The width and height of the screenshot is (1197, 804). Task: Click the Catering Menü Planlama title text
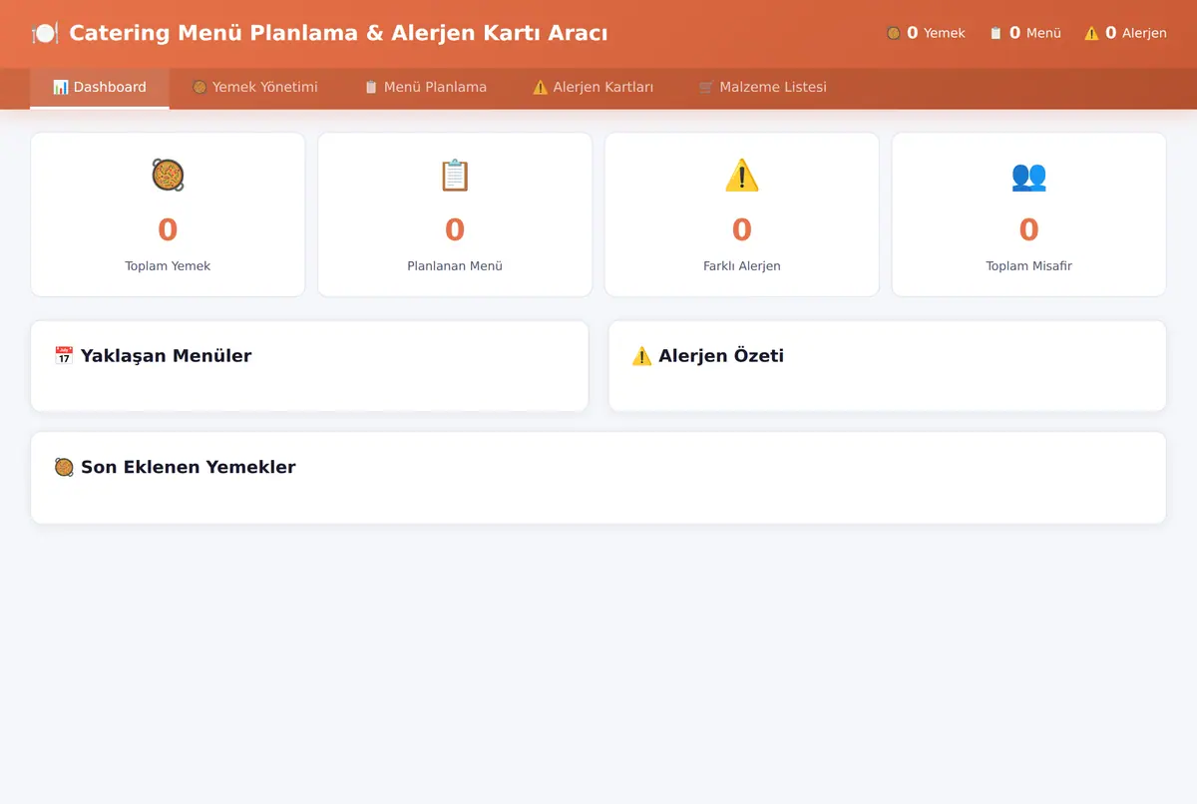pyautogui.click(x=338, y=33)
